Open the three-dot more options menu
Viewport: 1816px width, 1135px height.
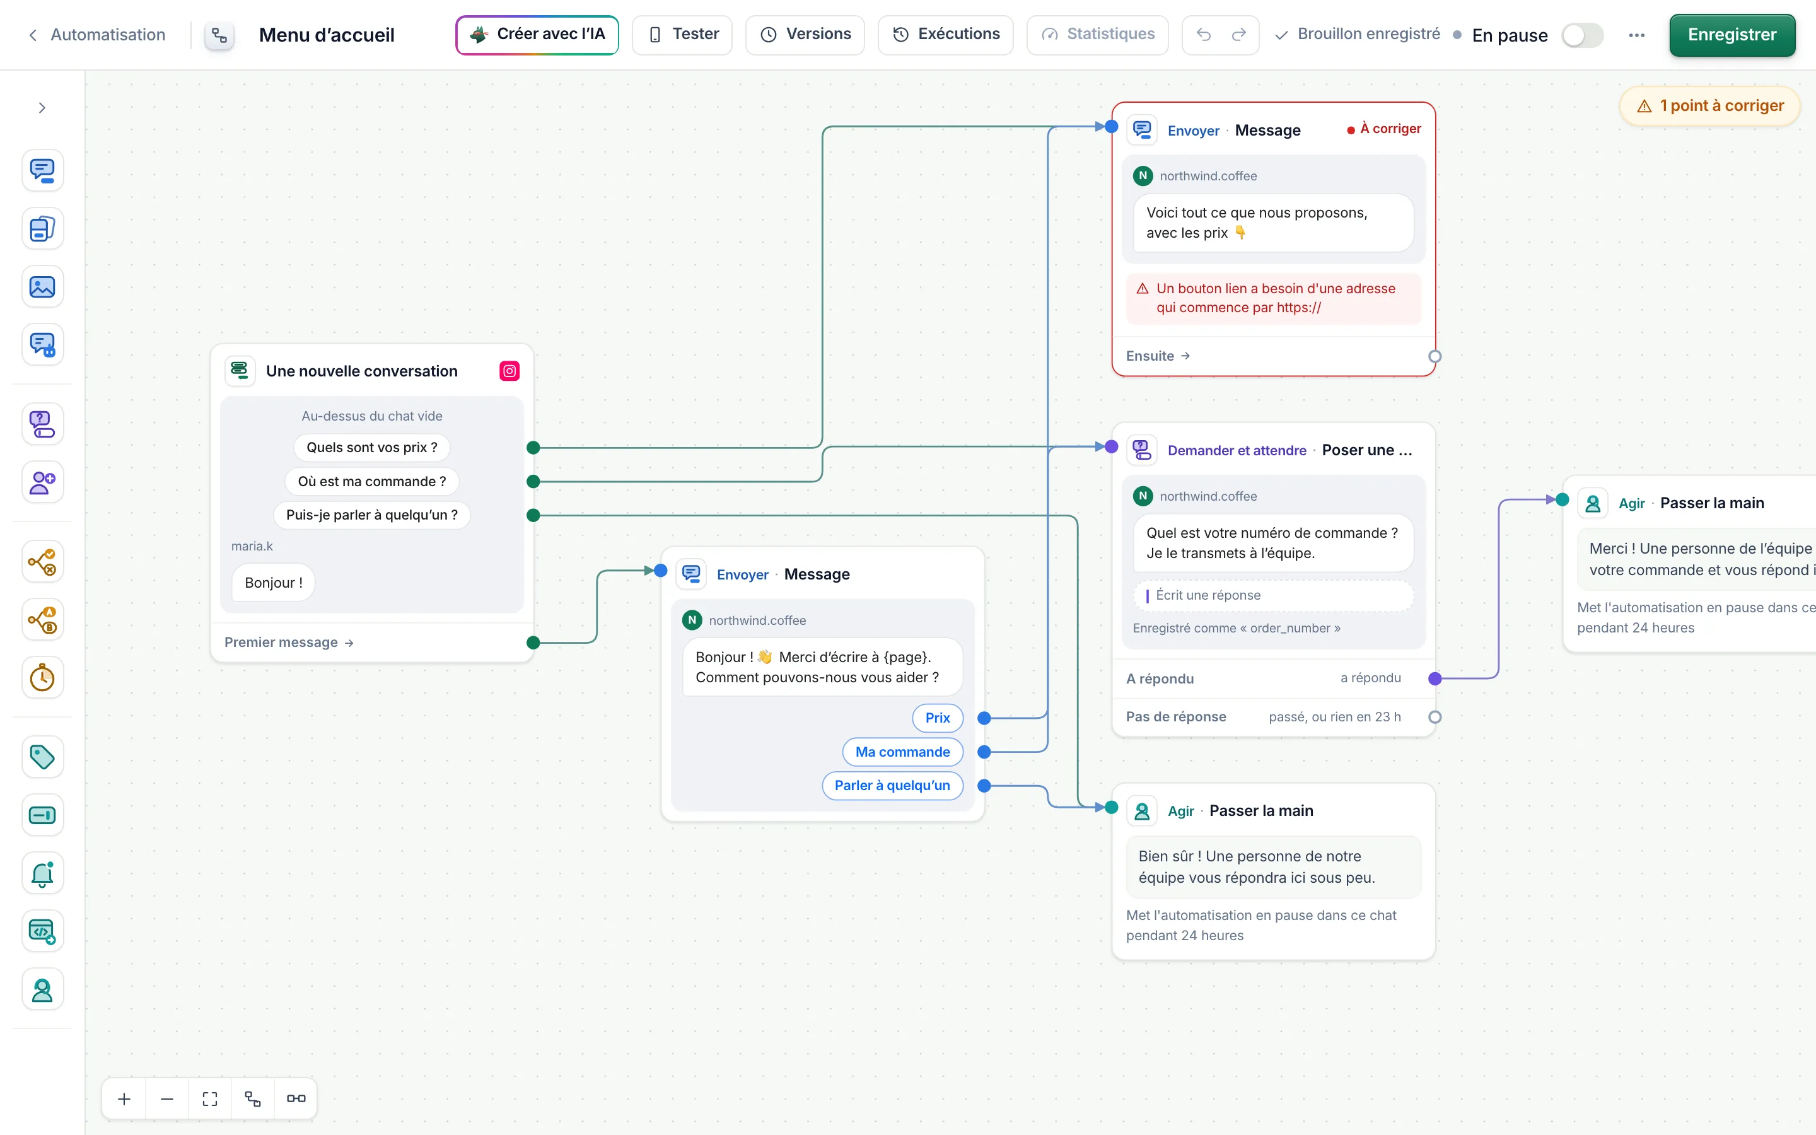point(1637,35)
